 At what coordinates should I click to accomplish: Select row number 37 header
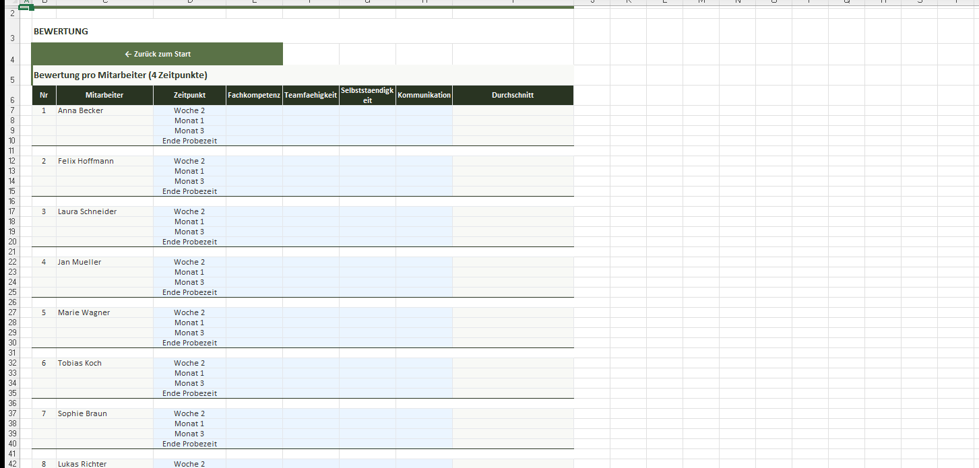click(x=12, y=413)
